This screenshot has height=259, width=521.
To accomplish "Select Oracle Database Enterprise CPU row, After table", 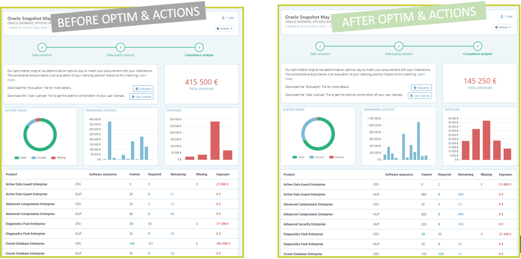I will point(398,254).
